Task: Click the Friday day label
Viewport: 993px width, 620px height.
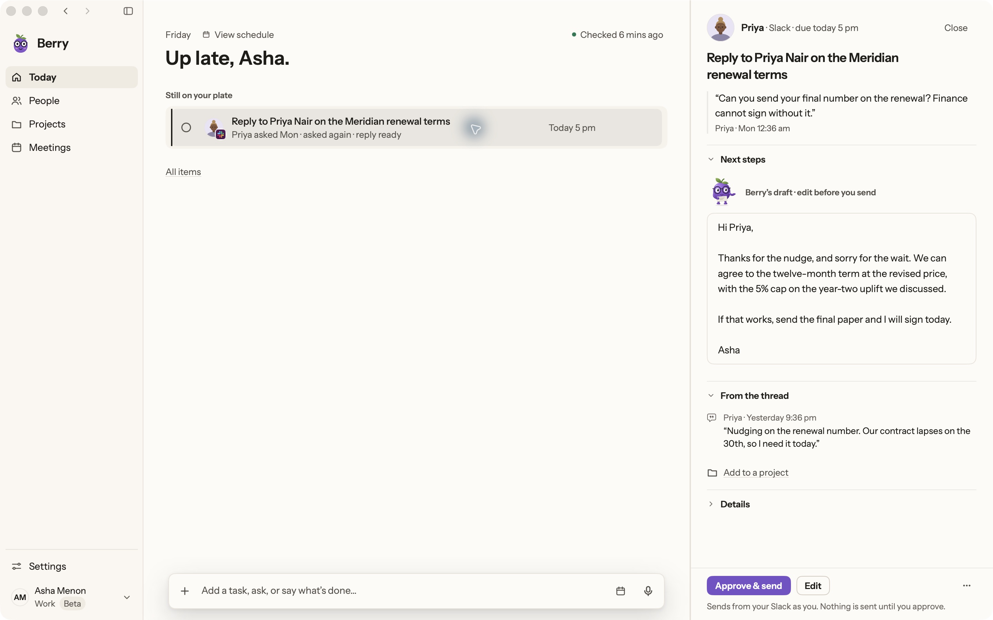Action: pyautogui.click(x=178, y=35)
